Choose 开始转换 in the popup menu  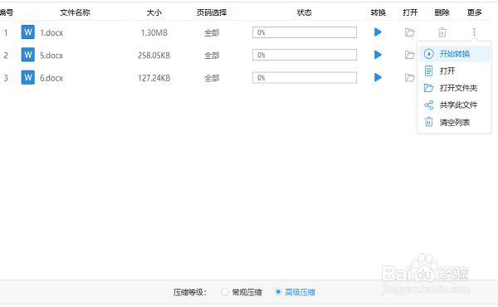(455, 54)
